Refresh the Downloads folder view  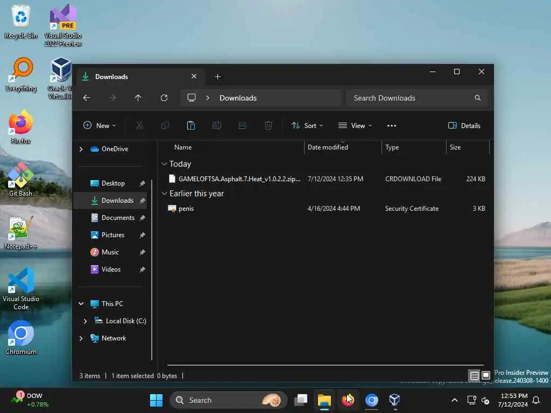[x=164, y=98]
